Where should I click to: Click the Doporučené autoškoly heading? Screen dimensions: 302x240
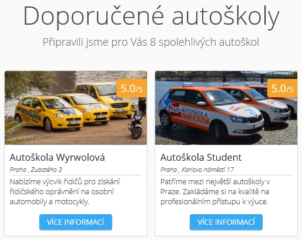151,16
